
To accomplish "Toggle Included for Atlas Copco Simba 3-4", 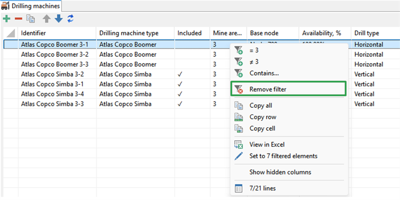I will [x=180, y=94].
